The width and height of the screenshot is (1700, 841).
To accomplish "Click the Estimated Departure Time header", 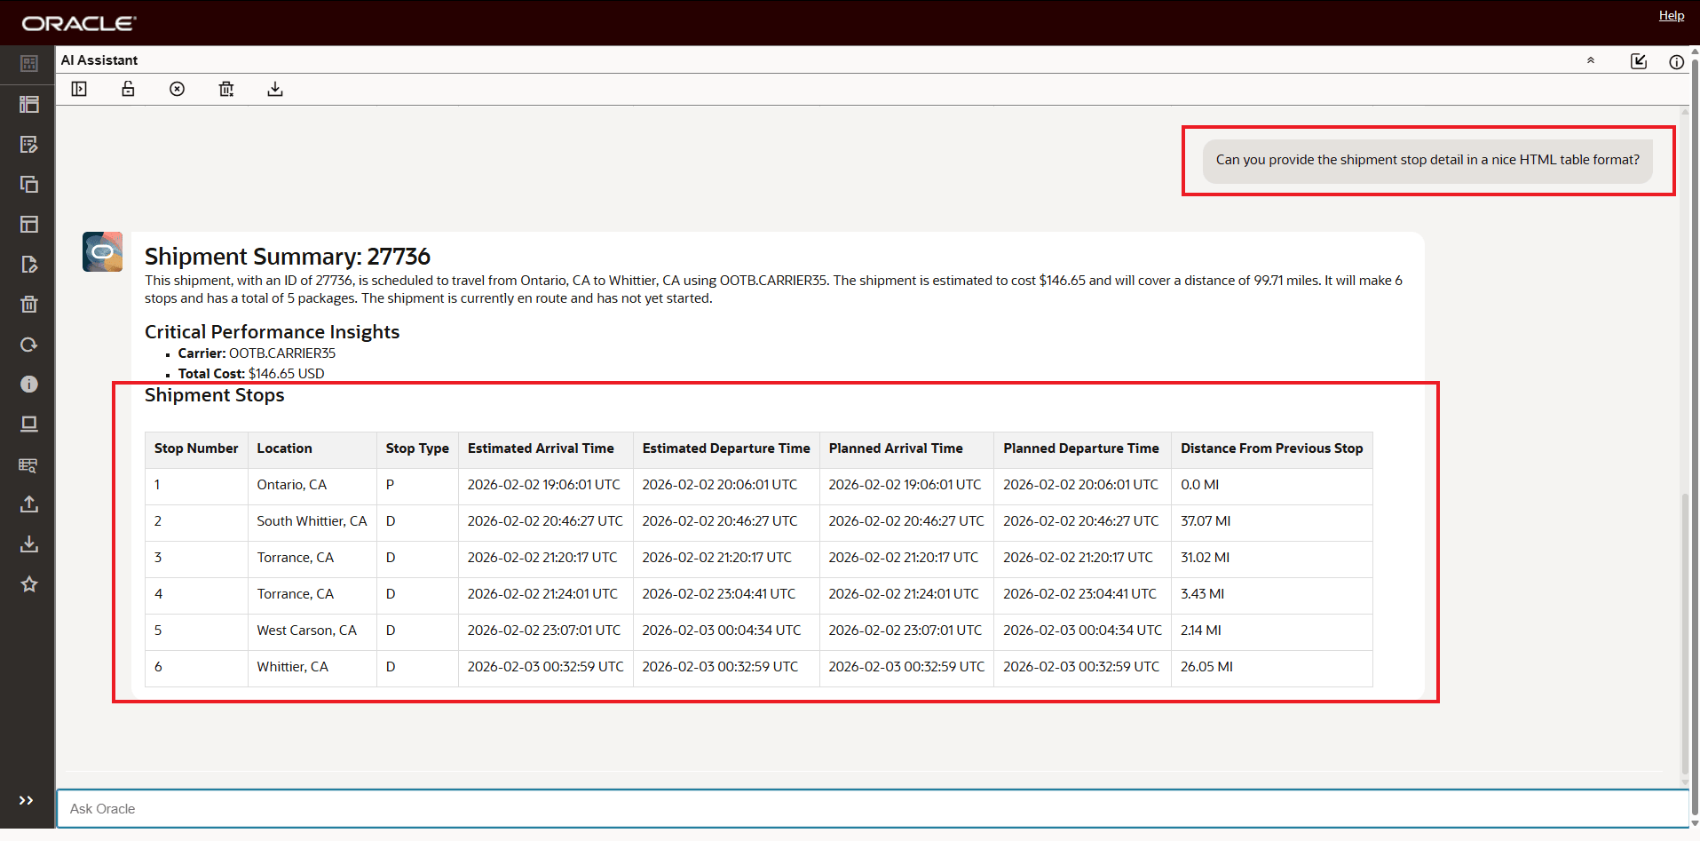I will (x=726, y=448).
